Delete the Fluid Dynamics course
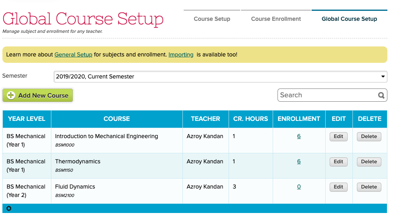 [369, 187]
